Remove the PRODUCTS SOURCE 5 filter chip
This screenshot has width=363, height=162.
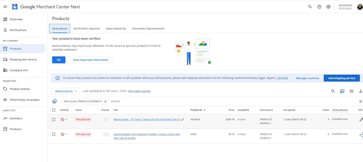[105, 101]
